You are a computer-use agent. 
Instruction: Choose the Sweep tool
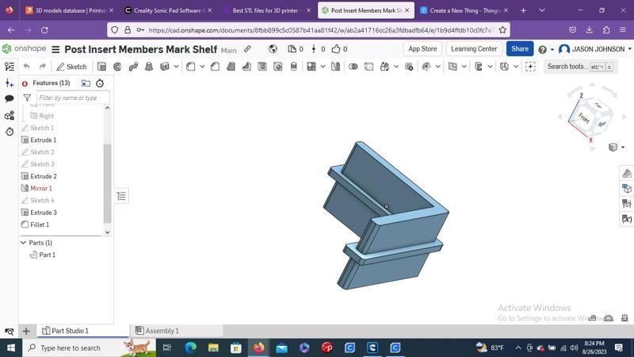(x=133, y=67)
